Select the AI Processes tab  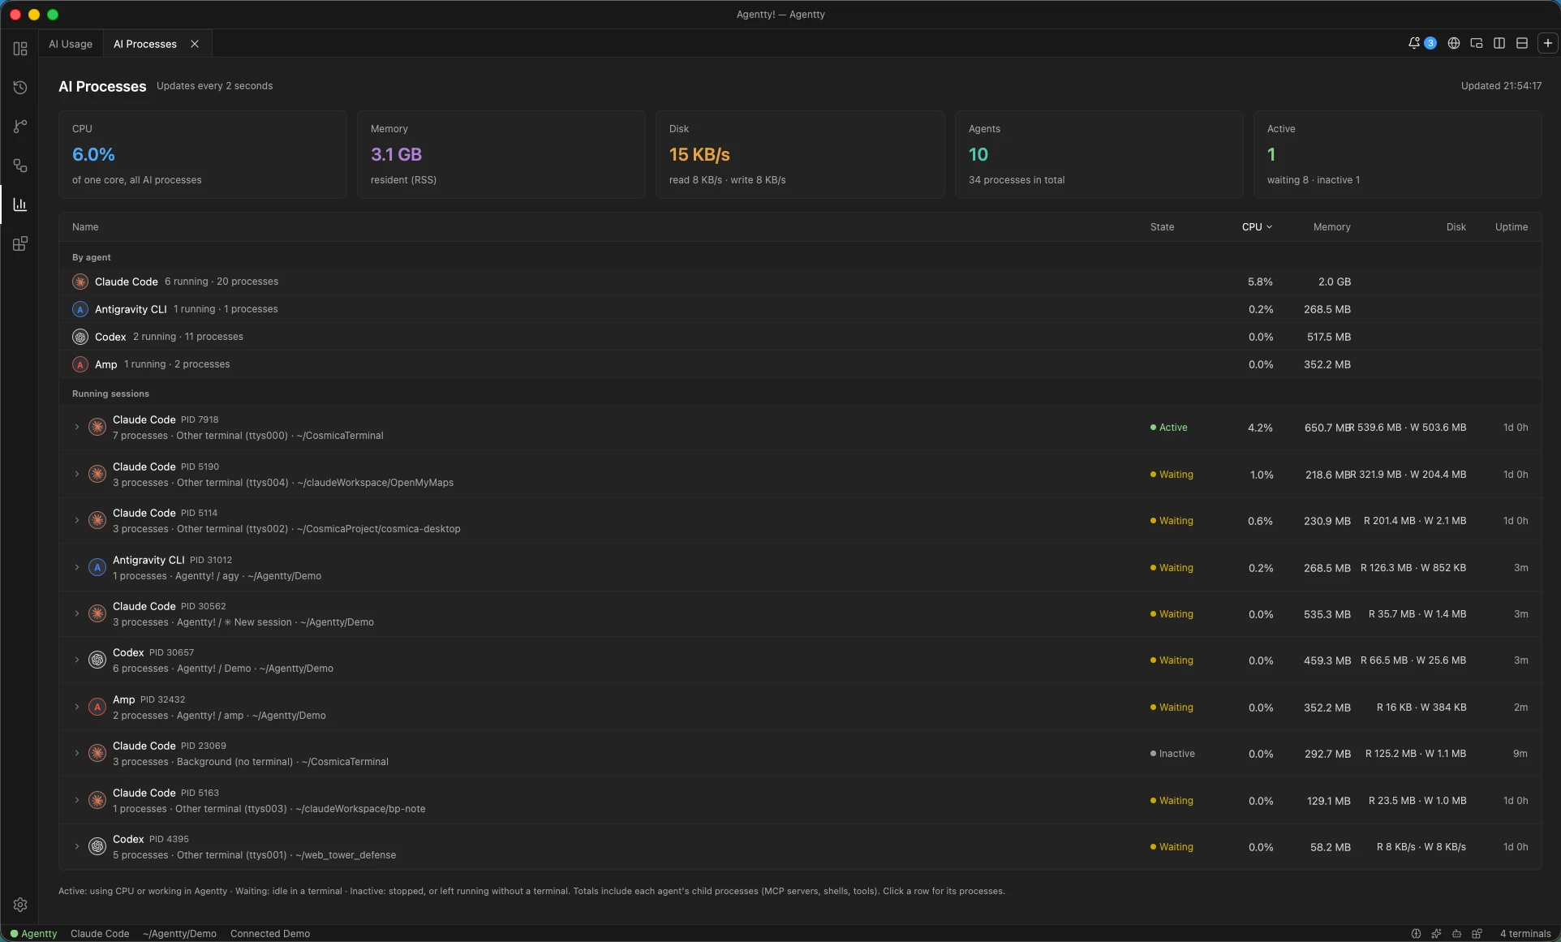click(x=145, y=44)
